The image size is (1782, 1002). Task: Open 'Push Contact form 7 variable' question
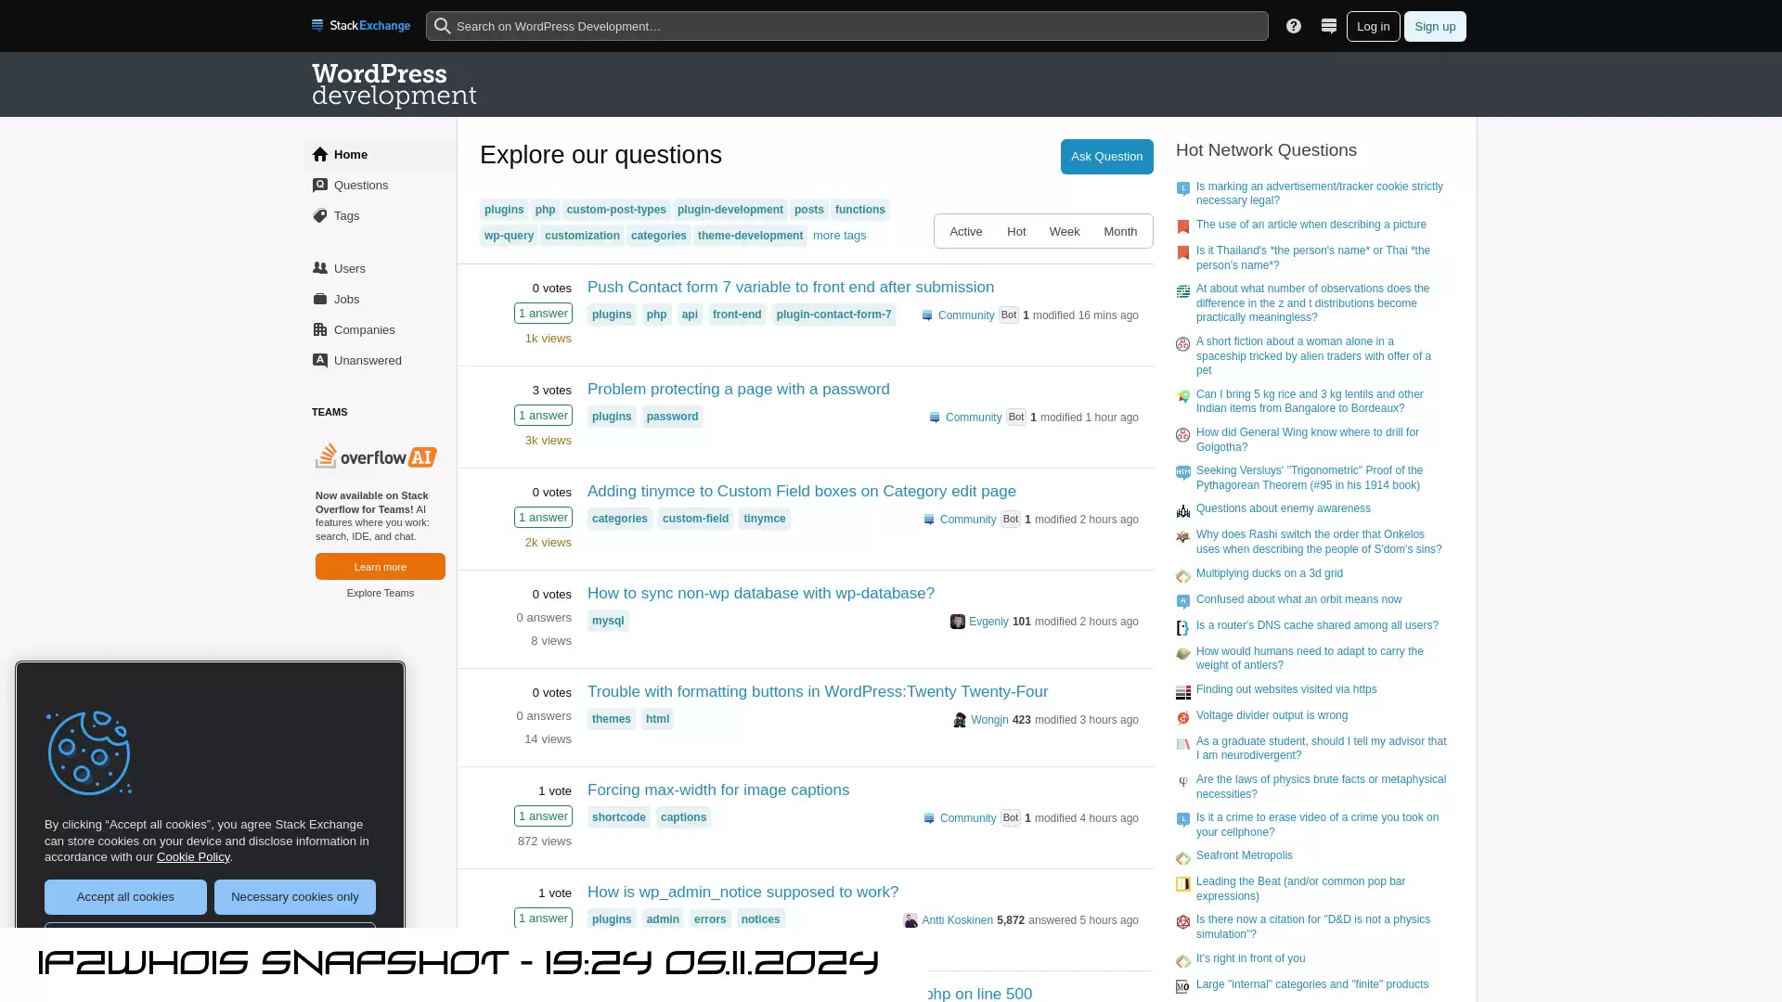(x=791, y=288)
